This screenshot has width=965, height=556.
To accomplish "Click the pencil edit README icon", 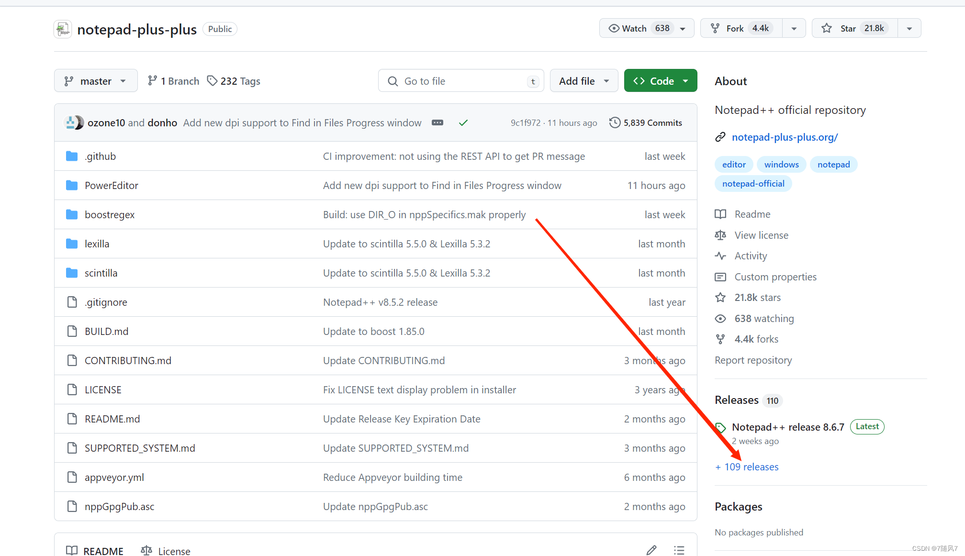I will pyautogui.click(x=651, y=550).
